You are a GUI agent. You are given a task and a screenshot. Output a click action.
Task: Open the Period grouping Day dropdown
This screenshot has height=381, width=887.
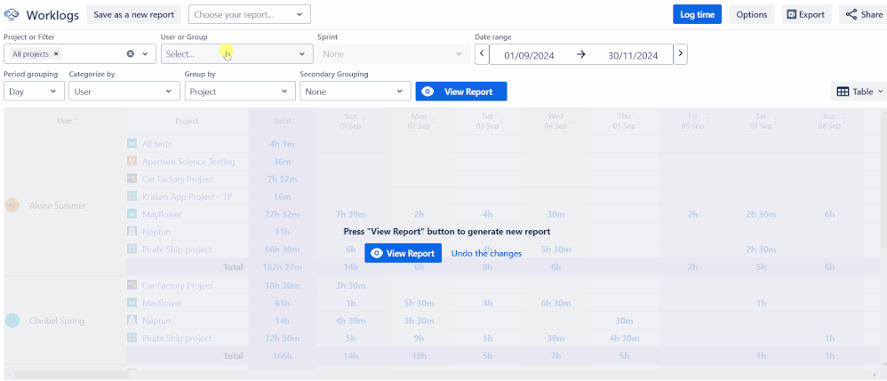(34, 91)
